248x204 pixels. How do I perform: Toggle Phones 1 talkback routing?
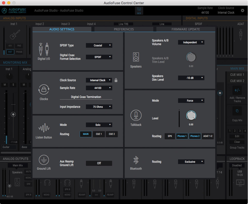tap(182, 136)
